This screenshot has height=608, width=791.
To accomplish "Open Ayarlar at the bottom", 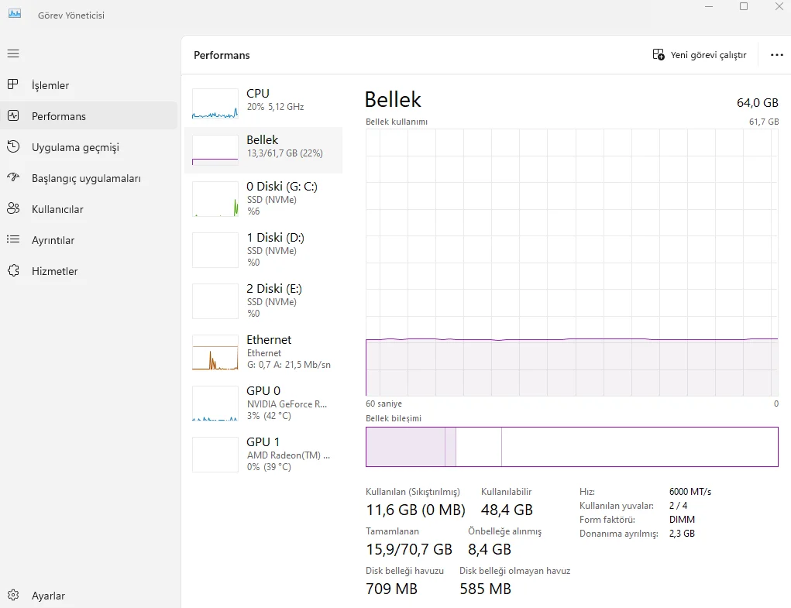I will pyautogui.click(x=89, y=596).
